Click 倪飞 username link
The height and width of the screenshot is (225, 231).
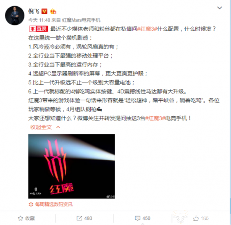(x=34, y=11)
